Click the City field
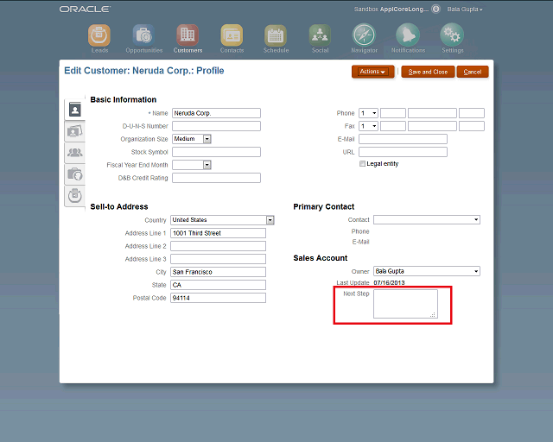 pyautogui.click(x=218, y=272)
